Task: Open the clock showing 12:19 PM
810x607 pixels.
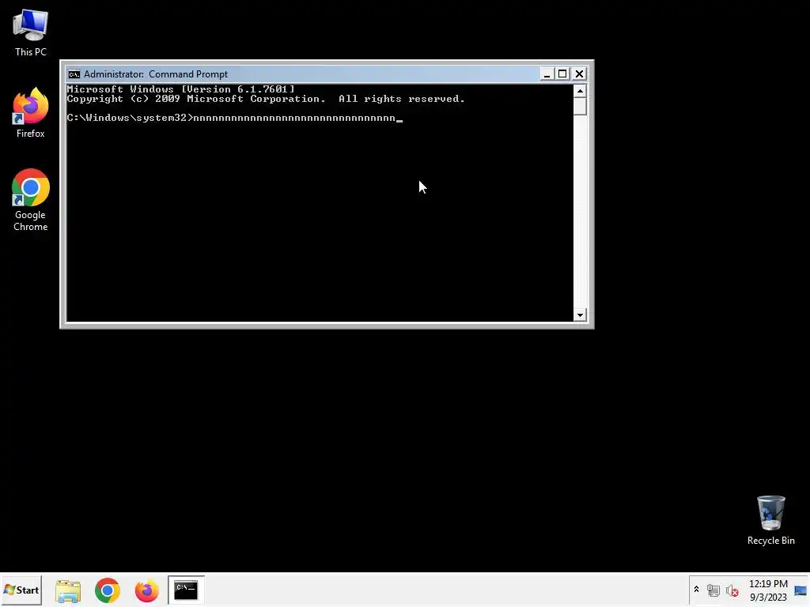Action: [x=768, y=584]
